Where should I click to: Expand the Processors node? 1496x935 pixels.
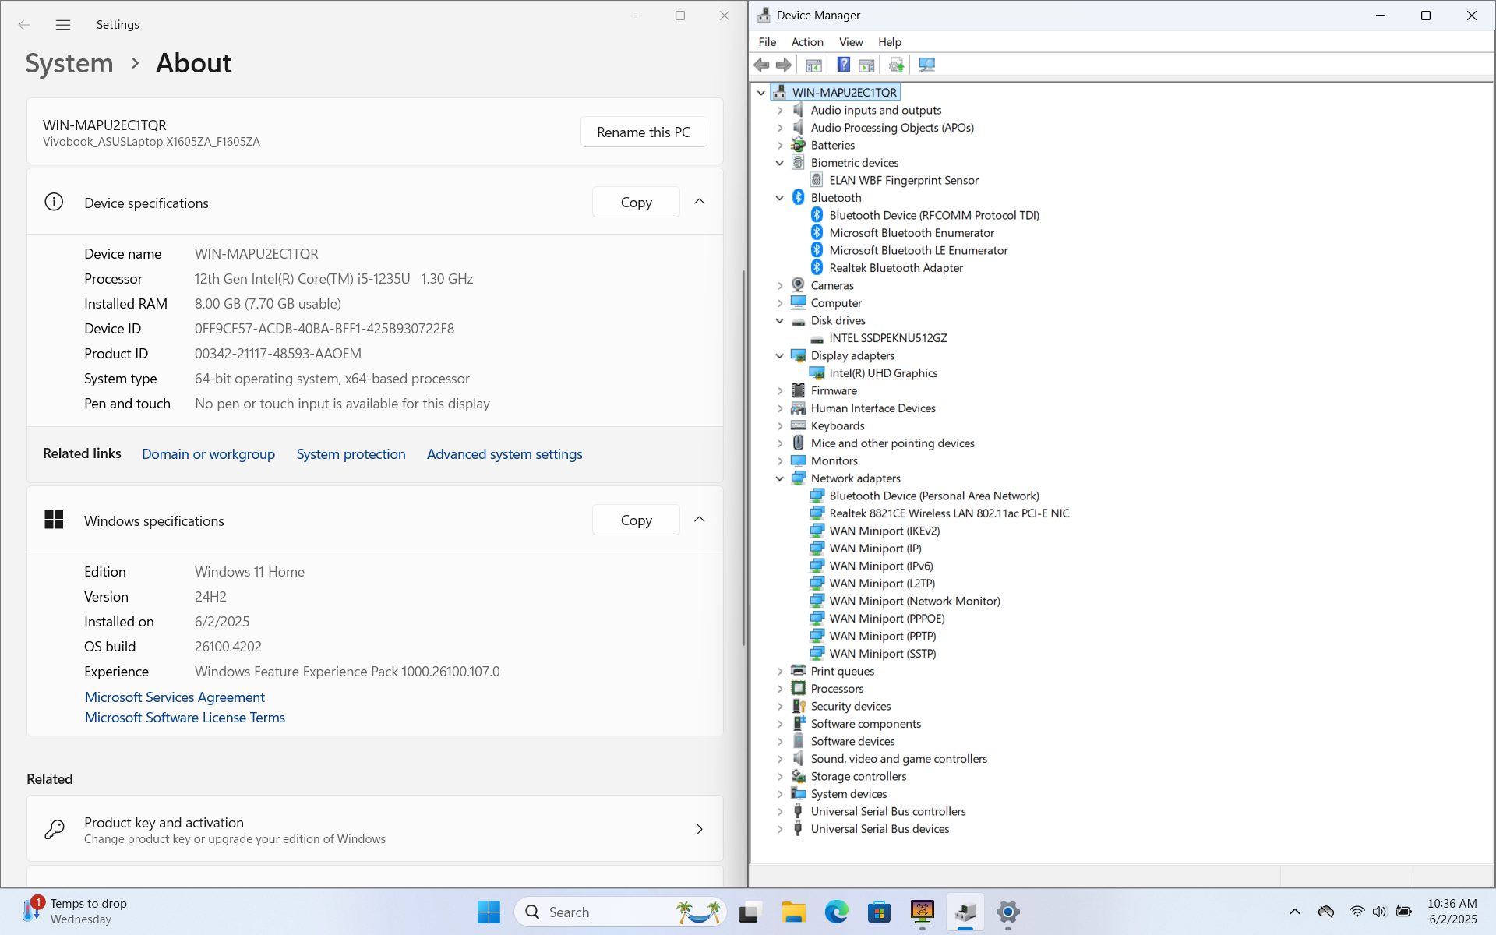(x=780, y=689)
